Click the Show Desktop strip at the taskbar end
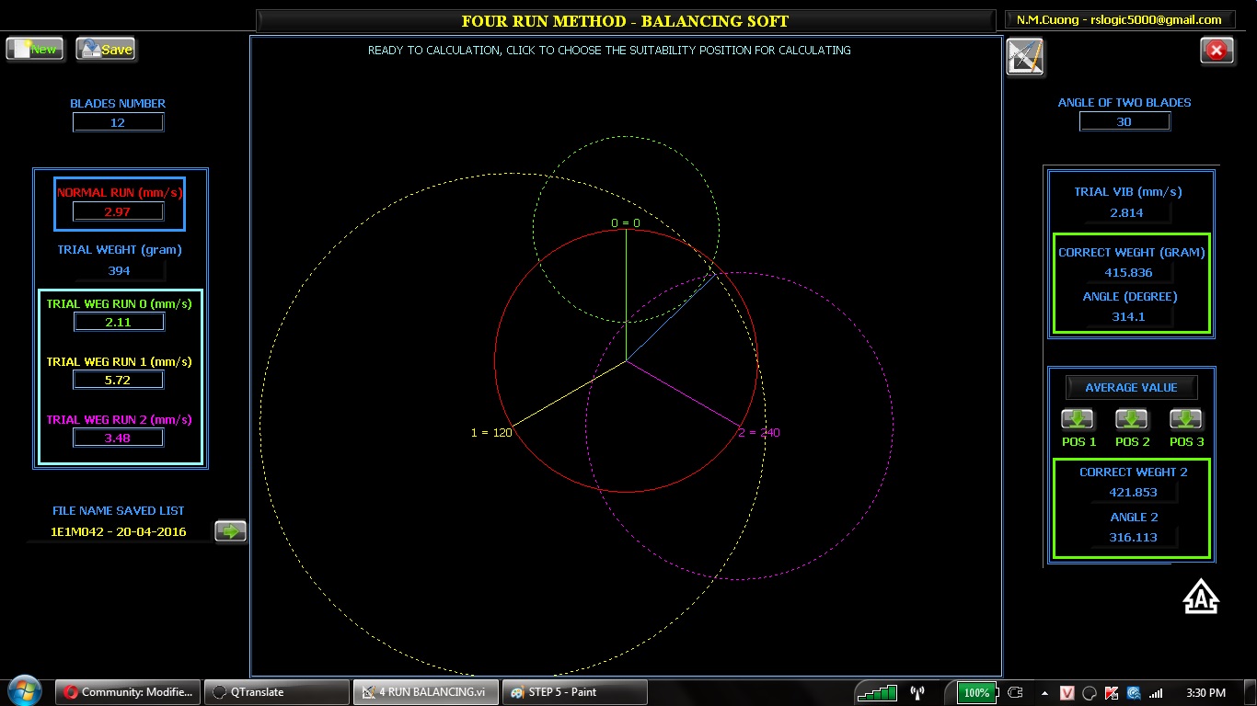1257x706 pixels. coord(1251,692)
